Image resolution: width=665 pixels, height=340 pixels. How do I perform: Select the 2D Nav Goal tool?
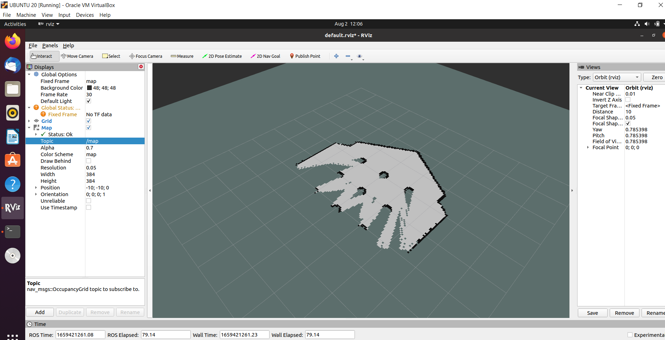coord(265,56)
